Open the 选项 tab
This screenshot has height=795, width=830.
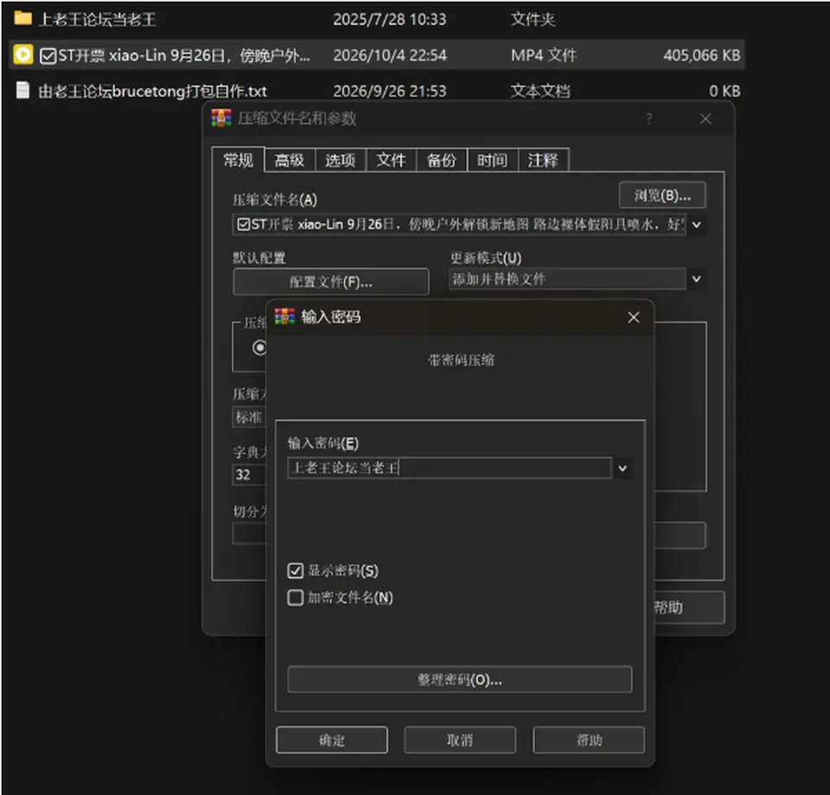(341, 160)
